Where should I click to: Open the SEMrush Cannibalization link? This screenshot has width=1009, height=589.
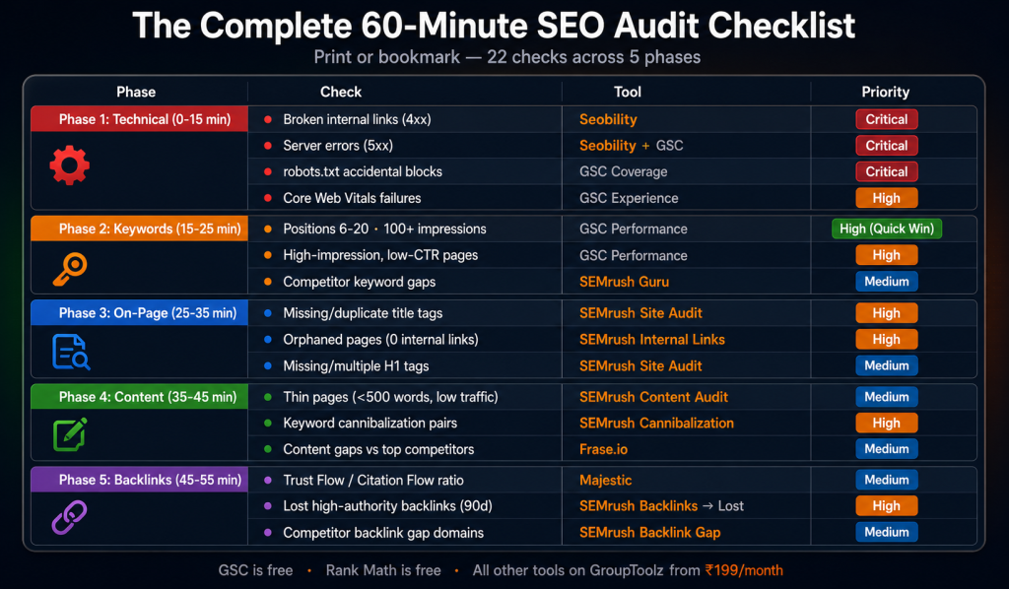[x=656, y=424]
